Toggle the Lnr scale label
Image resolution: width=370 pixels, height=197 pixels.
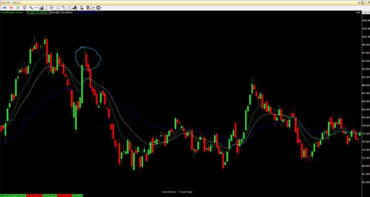pyautogui.click(x=358, y=12)
